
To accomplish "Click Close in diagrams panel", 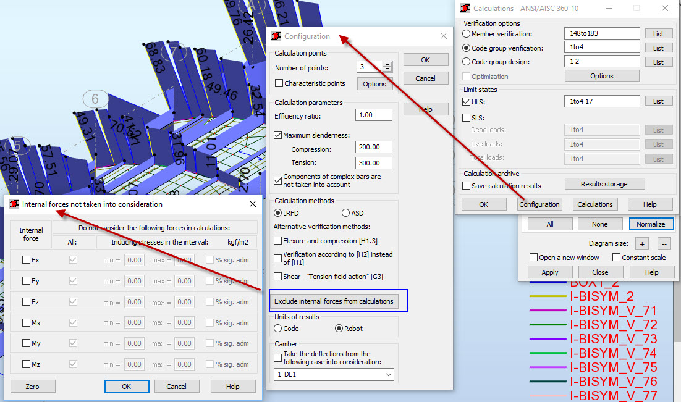I will point(600,272).
